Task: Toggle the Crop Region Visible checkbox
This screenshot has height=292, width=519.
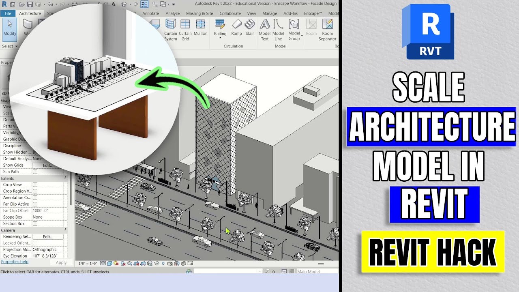Action: (35, 191)
